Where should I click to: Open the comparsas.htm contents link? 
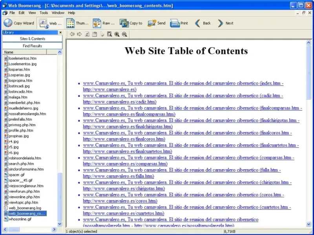point(189,161)
